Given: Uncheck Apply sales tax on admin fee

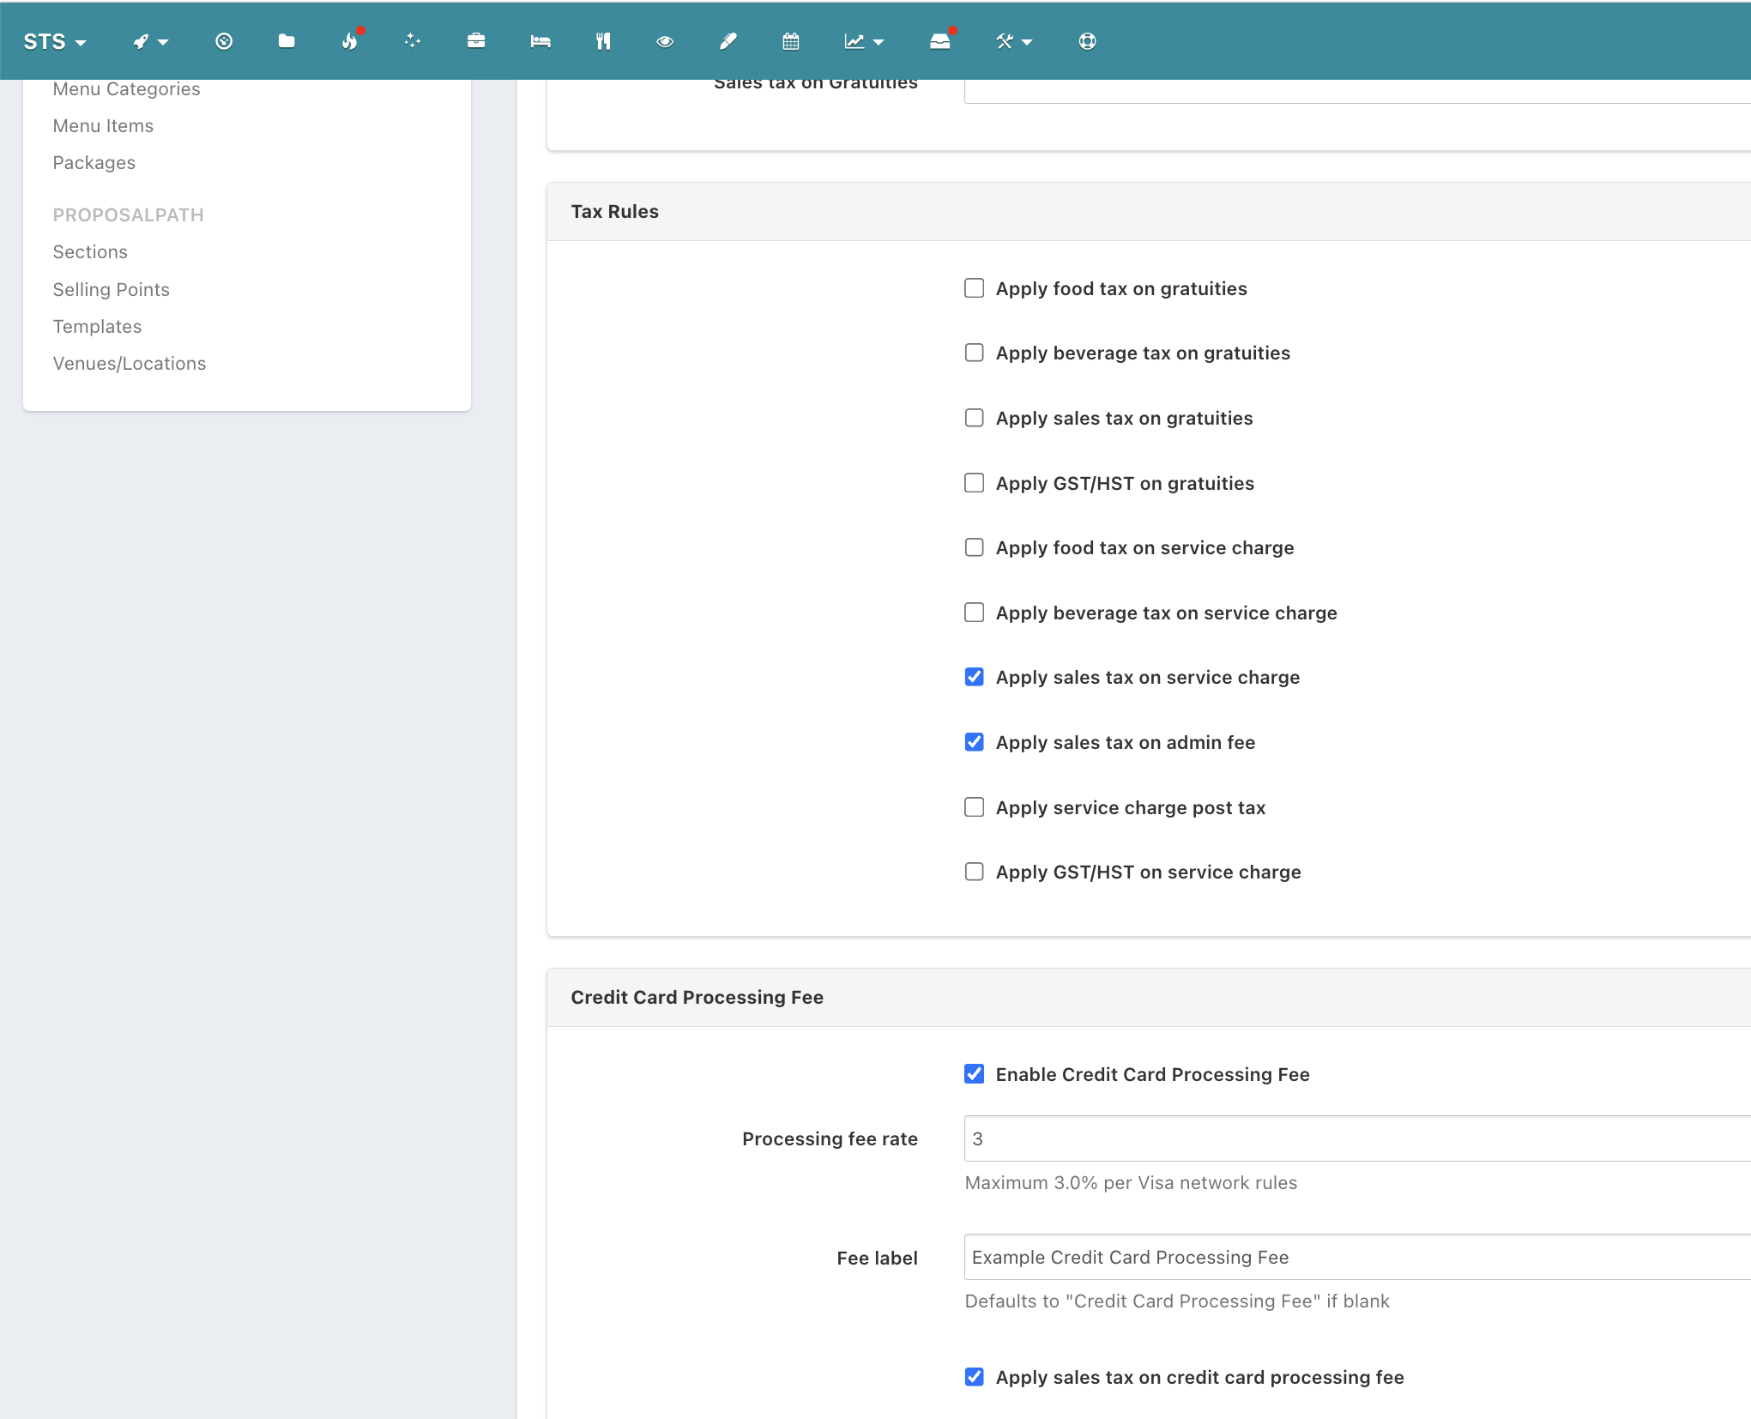Looking at the screenshot, I should tap(974, 742).
